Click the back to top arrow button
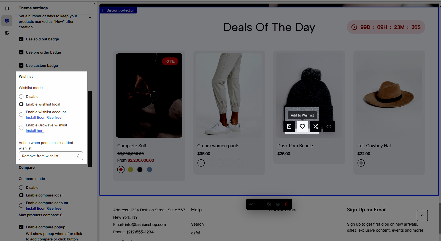 [422, 215]
